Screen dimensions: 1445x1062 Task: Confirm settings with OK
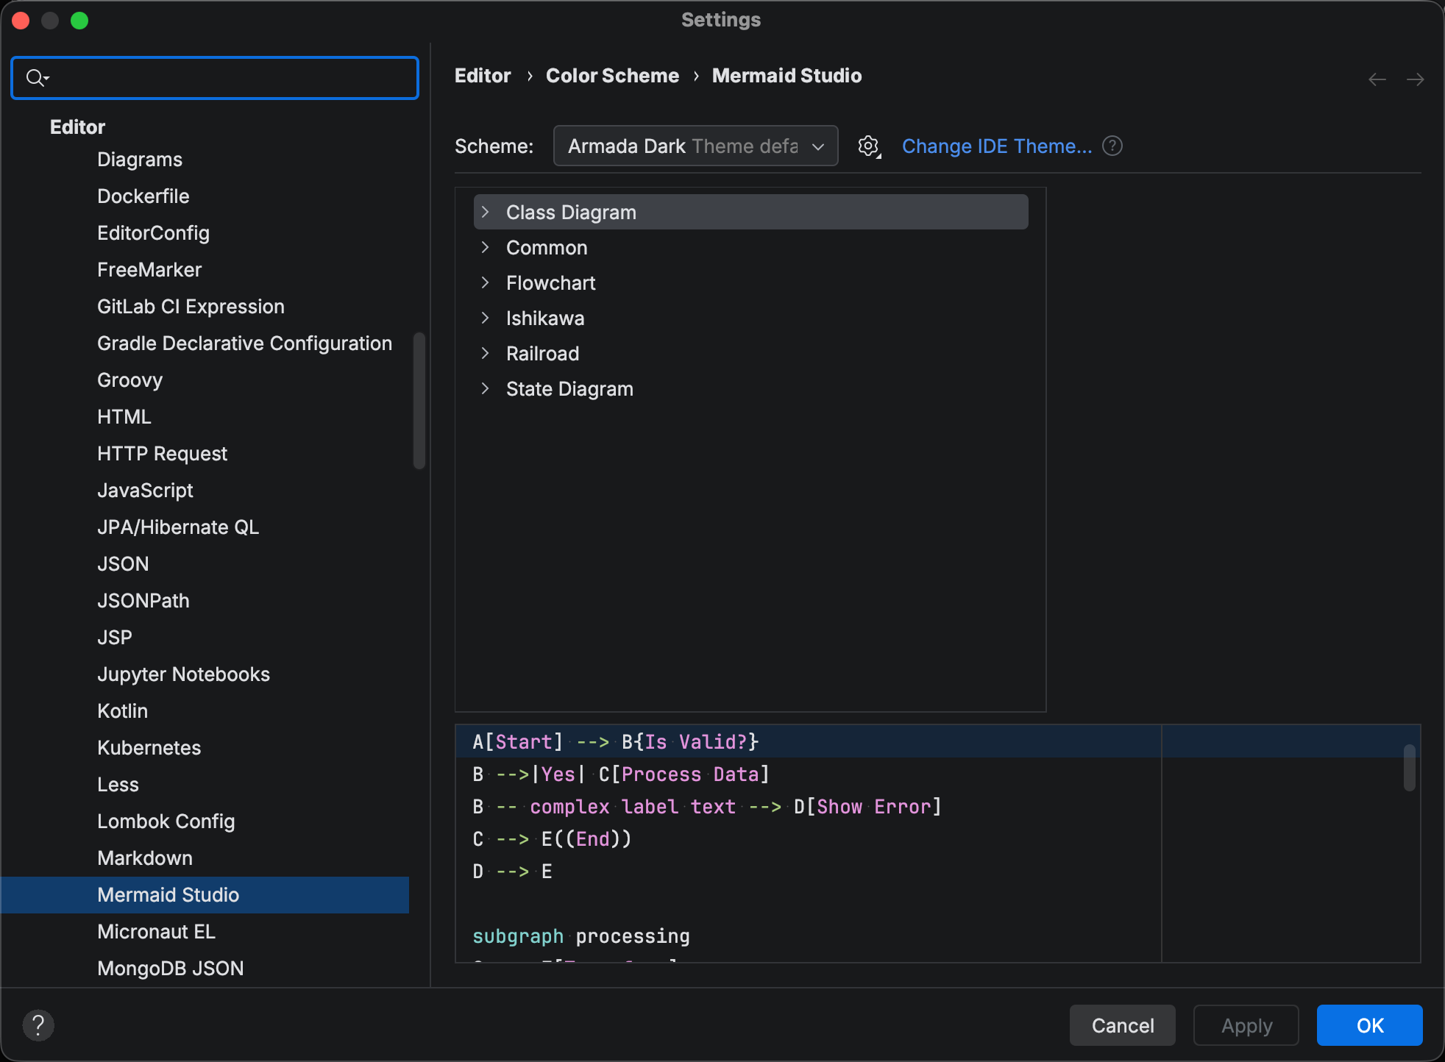pos(1369,1025)
